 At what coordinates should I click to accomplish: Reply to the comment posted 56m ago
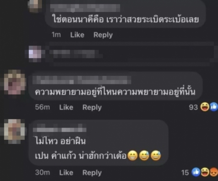[92, 107]
